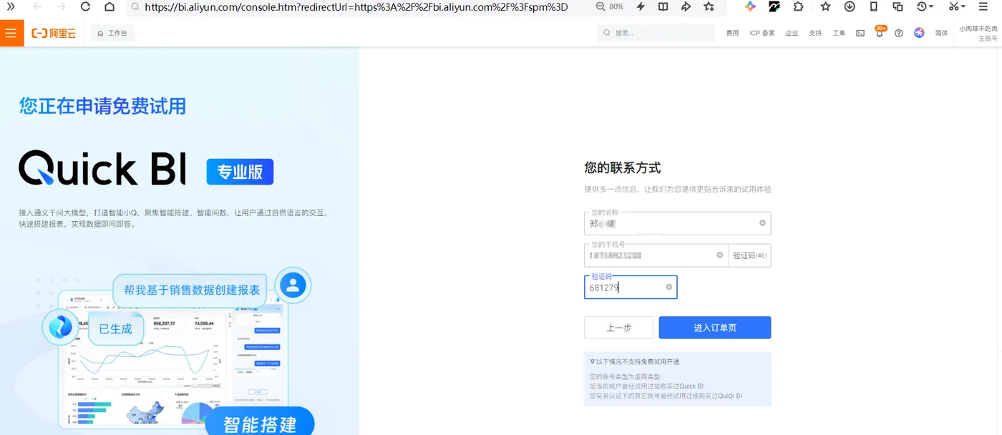Open the bookmarks star icon
The height and width of the screenshot is (435, 1002).
point(825,6)
